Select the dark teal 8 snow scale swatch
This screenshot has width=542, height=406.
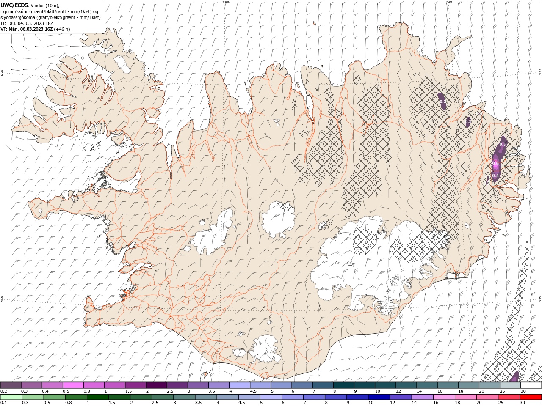[x=344, y=385]
